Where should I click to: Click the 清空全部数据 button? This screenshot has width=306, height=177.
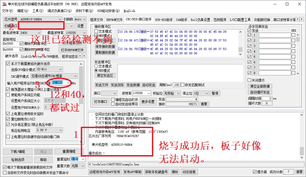pyautogui.click(x=260, y=86)
